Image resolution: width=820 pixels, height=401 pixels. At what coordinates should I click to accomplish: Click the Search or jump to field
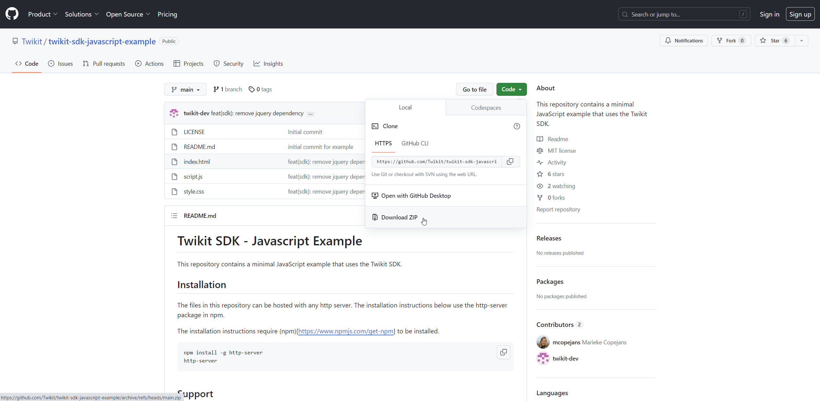(684, 14)
